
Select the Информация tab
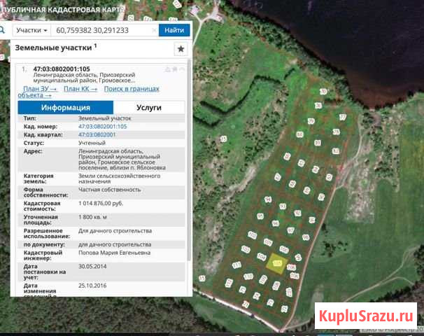point(66,107)
